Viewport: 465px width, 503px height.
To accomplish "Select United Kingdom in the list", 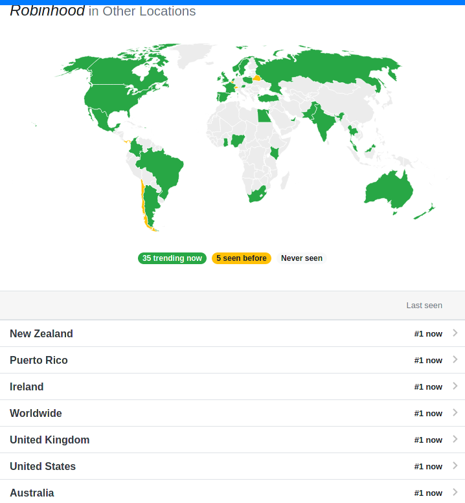I will click(50, 440).
